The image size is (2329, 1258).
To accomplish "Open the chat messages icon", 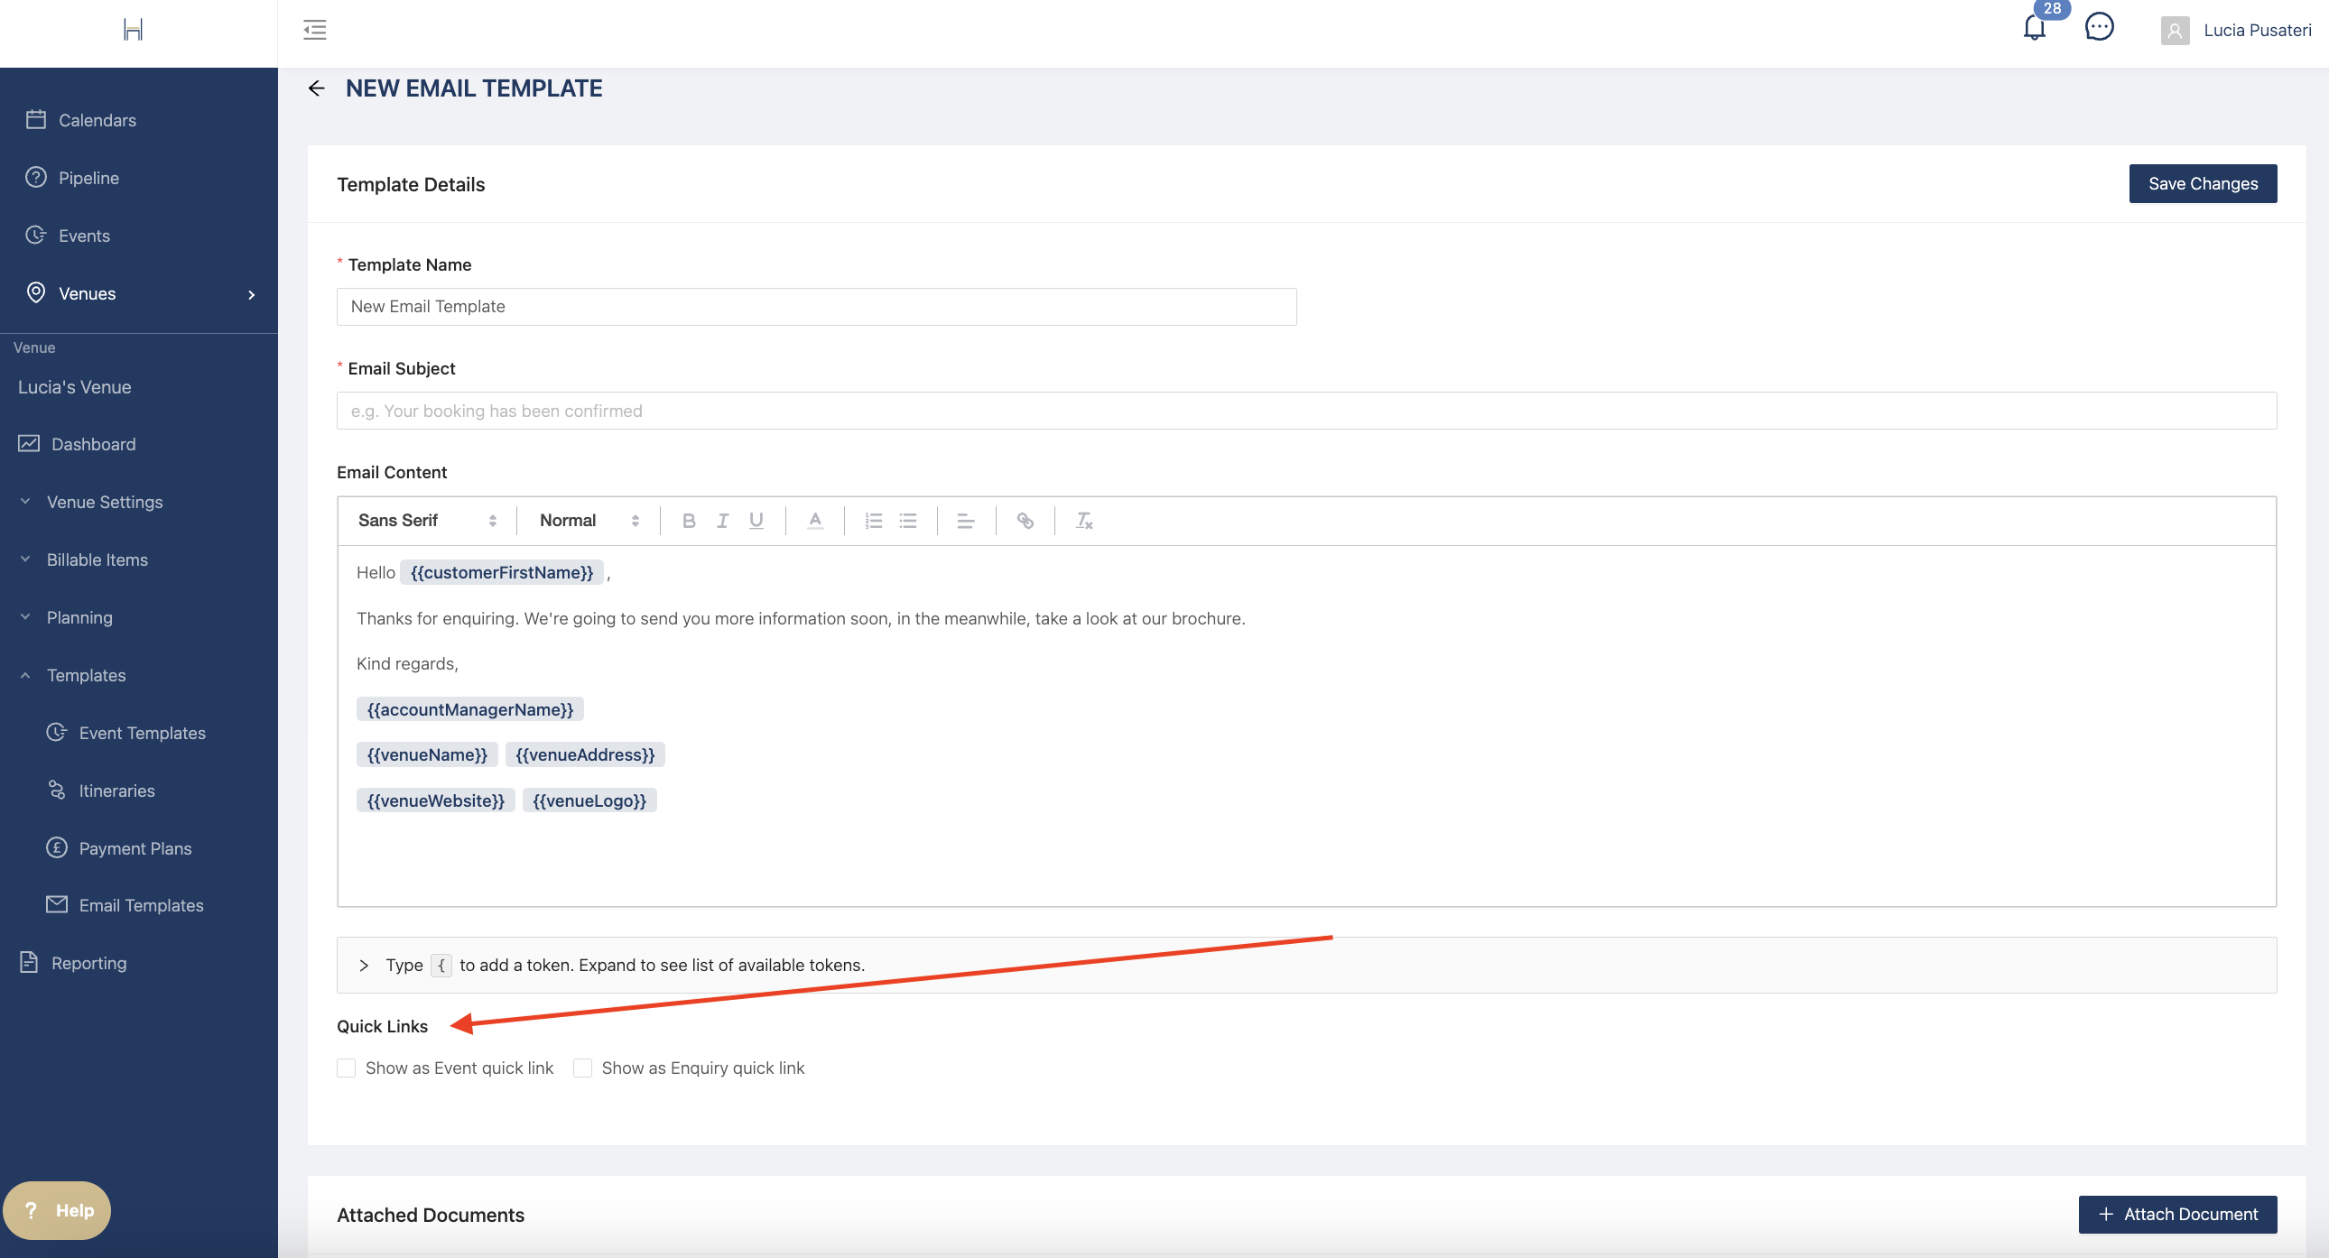I will [2099, 28].
